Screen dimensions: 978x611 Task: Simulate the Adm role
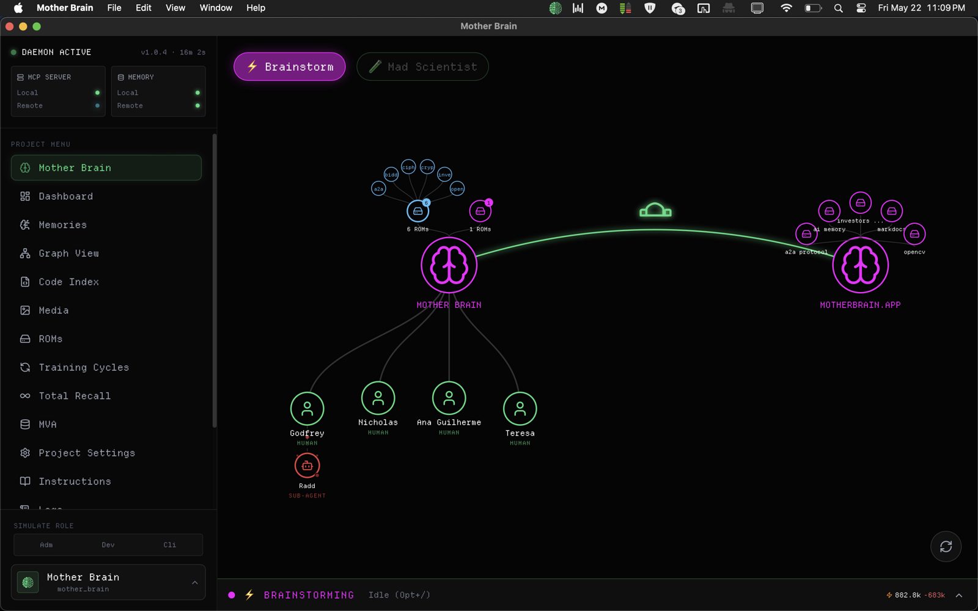click(x=46, y=544)
